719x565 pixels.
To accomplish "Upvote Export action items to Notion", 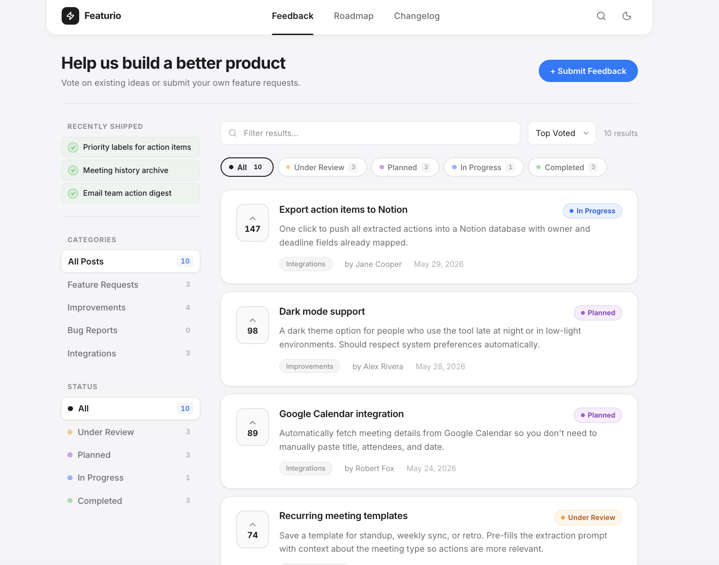I will (x=253, y=223).
